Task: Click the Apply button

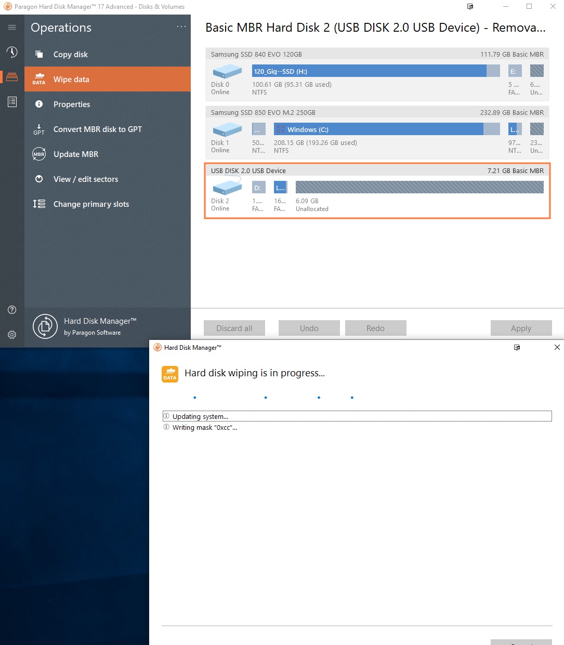Action: [x=521, y=328]
